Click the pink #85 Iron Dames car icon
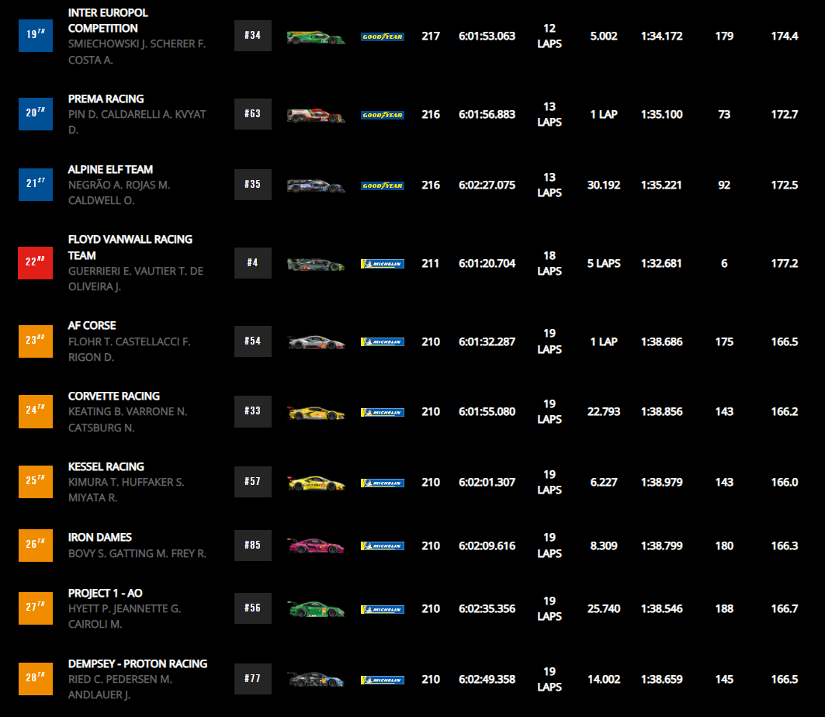825x717 pixels. tap(316, 546)
